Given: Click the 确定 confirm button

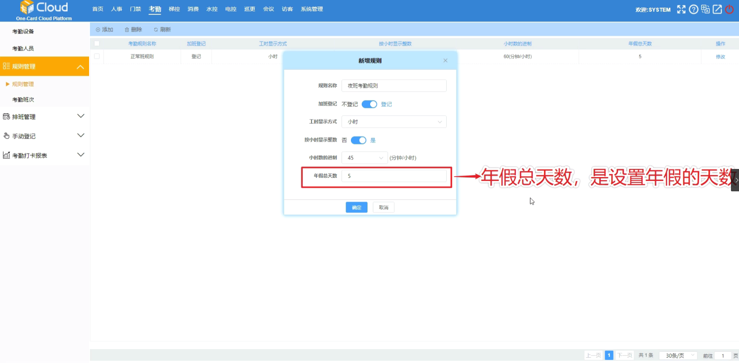Looking at the screenshot, I should pyautogui.click(x=356, y=207).
